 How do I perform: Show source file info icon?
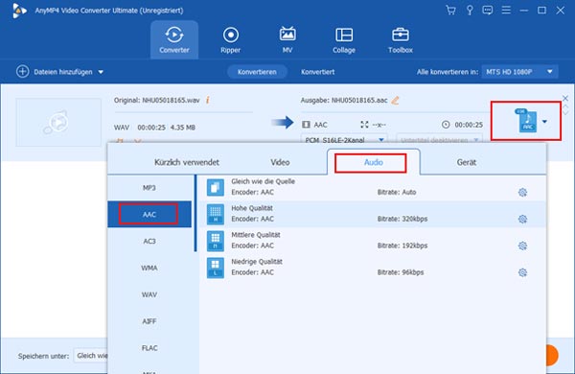pos(208,100)
